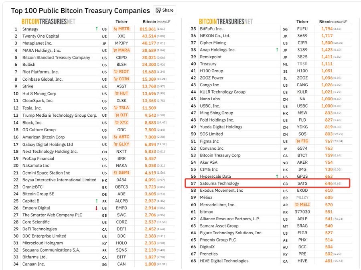The width and height of the screenshot is (361, 270).
Task: Click the green up arrow beside Strategy
Action: coord(96,29)
